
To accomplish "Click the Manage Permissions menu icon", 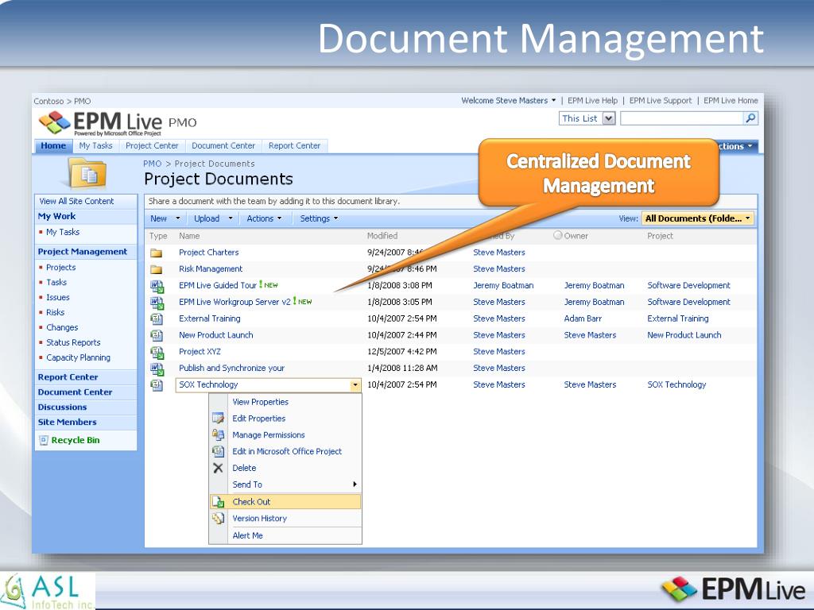I will (218, 434).
